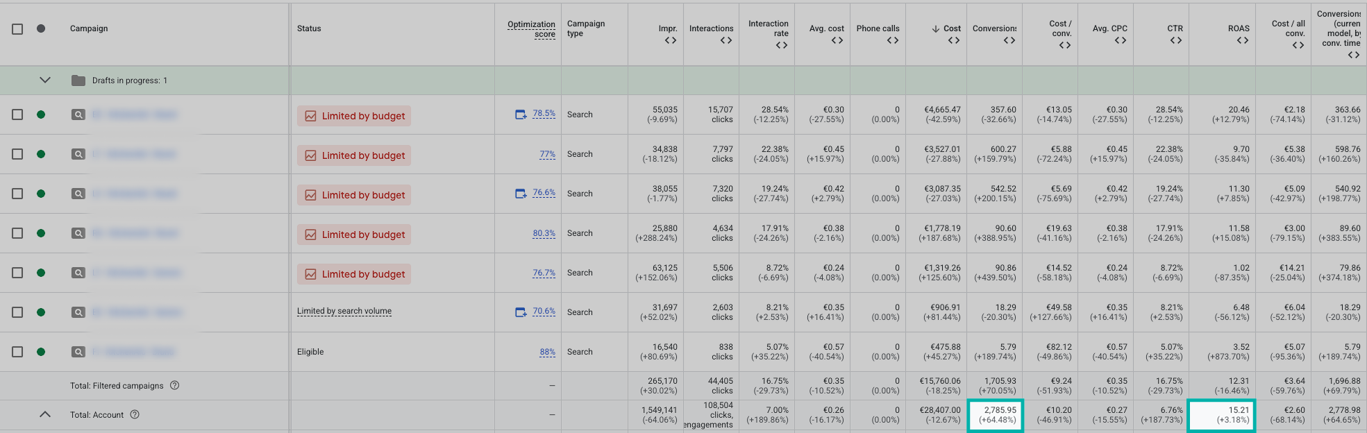Viewport: 1367px width, 433px height.
Task: Click the first Limited by budget badge
Action: click(x=354, y=116)
